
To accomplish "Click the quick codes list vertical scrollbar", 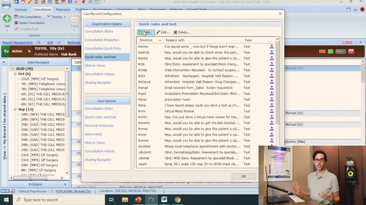I will (x=277, y=83).
